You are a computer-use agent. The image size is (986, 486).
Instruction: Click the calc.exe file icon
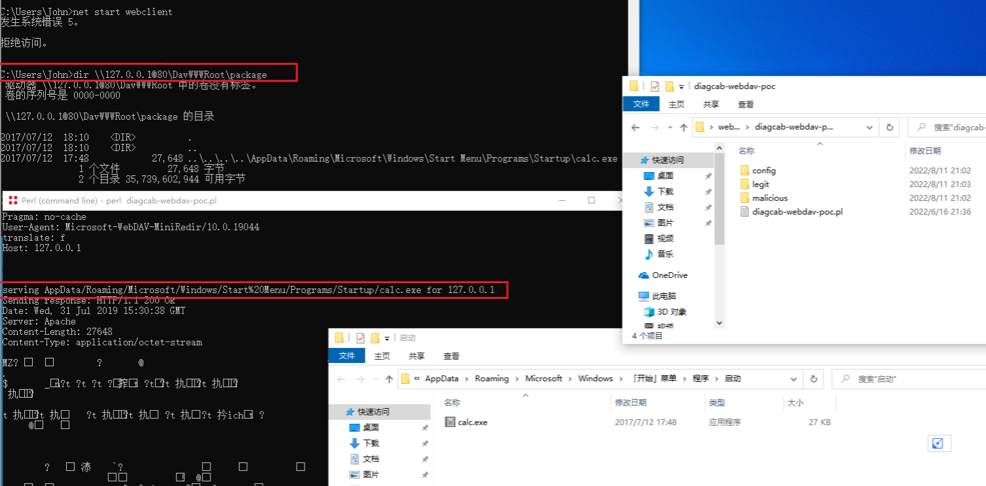[x=449, y=423]
